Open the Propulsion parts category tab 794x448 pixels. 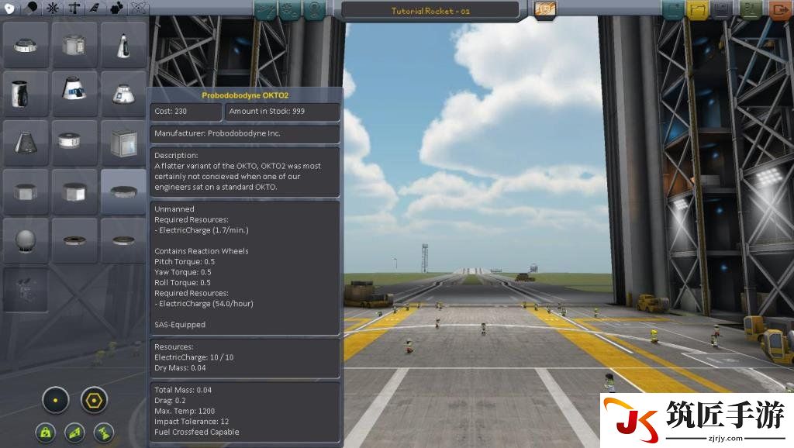pos(32,8)
